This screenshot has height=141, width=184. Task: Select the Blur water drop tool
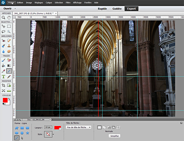tap(3, 51)
